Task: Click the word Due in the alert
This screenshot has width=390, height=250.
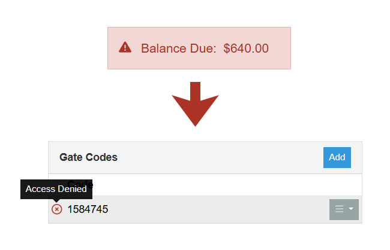Action: coord(202,48)
